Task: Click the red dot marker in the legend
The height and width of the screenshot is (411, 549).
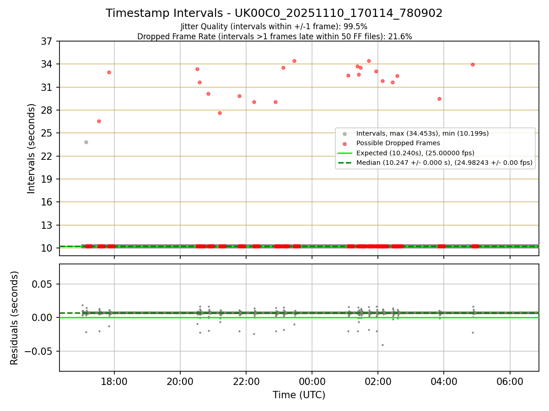Action: pyautogui.click(x=344, y=143)
